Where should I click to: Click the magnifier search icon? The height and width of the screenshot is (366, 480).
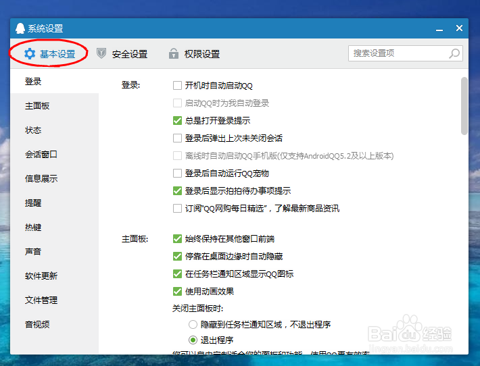pyautogui.click(x=454, y=53)
